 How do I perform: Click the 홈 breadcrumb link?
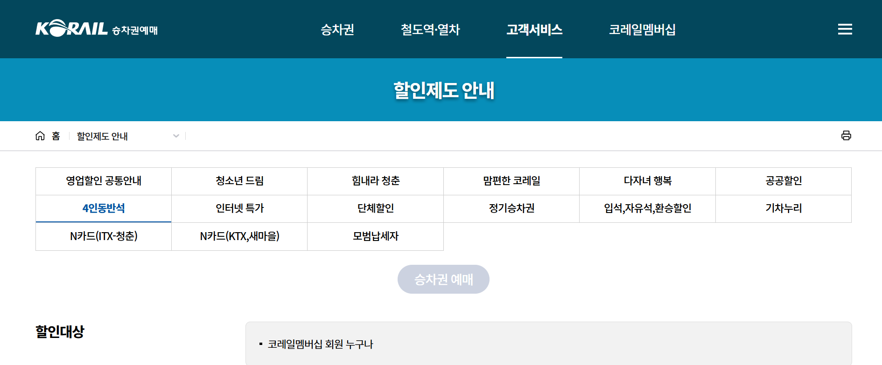pyautogui.click(x=56, y=136)
